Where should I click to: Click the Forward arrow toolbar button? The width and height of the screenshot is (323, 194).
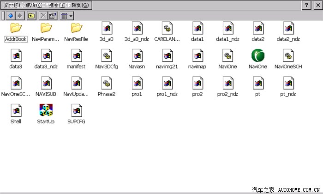click(20, 16)
